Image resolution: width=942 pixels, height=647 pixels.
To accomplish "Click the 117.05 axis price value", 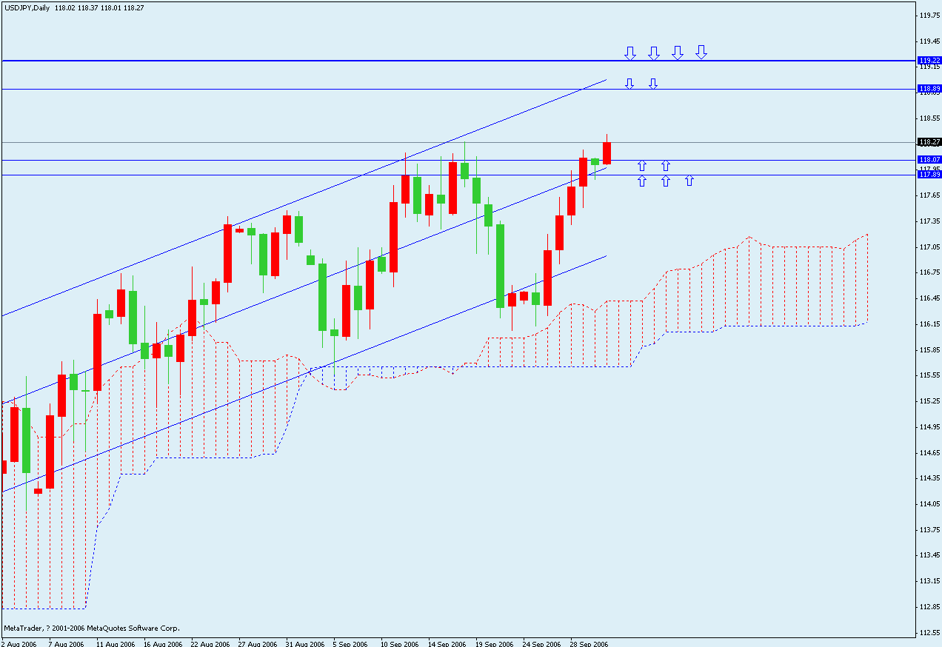I will [x=929, y=247].
